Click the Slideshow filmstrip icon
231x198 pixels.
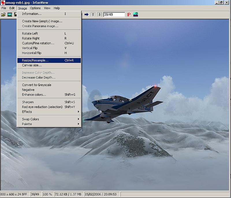pyautogui.click(x=10, y=14)
